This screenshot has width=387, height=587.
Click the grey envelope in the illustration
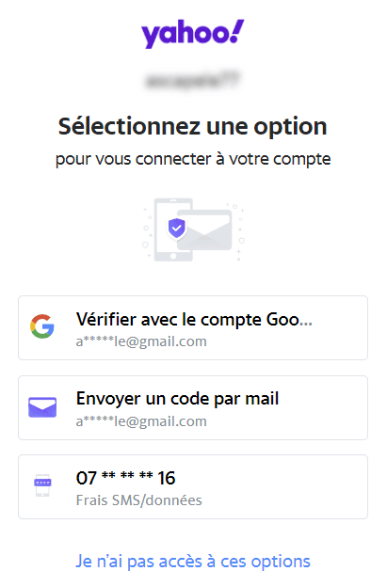pos(204,230)
